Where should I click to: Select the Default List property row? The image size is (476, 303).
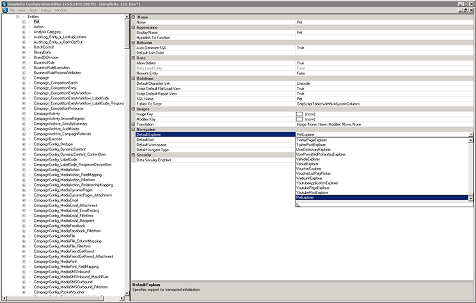point(215,140)
